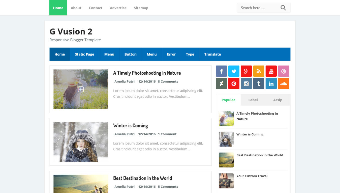Open the Button menu item
The image size is (340, 193).
coord(130,54)
